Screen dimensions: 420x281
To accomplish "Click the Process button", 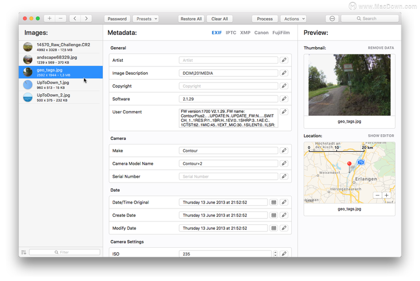I will (265, 19).
